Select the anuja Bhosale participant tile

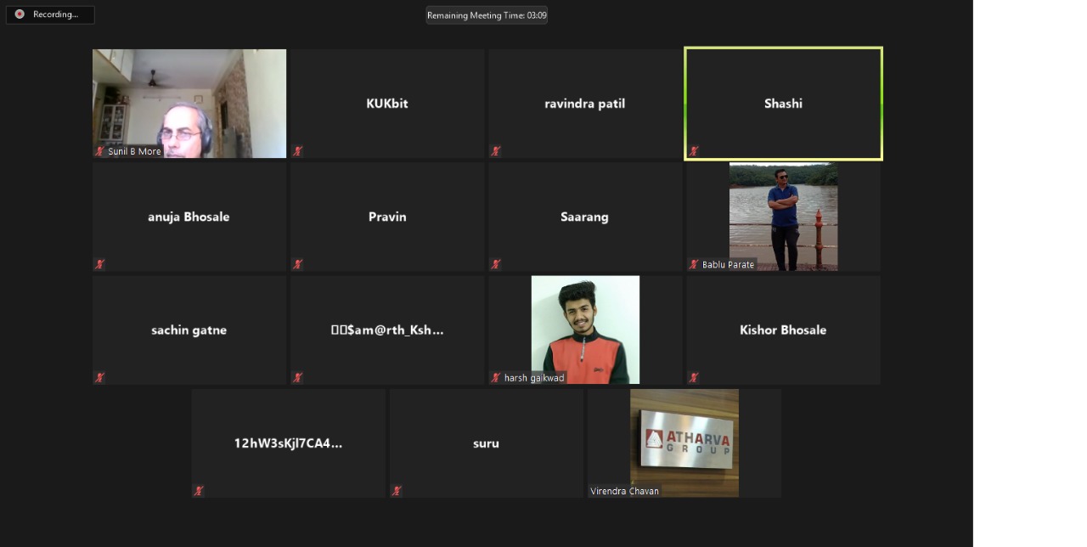(189, 217)
